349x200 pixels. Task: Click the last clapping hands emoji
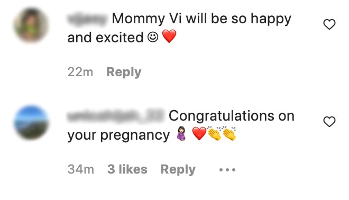tap(229, 133)
